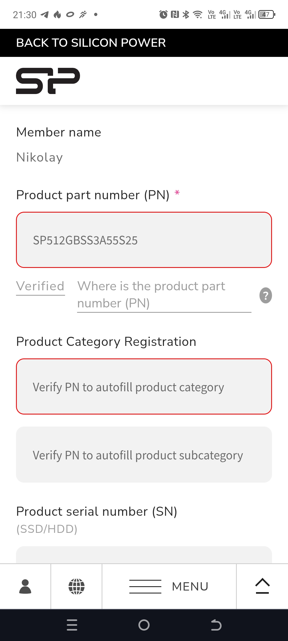288x641 pixels.
Task: Tap the Wi-Fi status icon
Action: click(x=198, y=14)
